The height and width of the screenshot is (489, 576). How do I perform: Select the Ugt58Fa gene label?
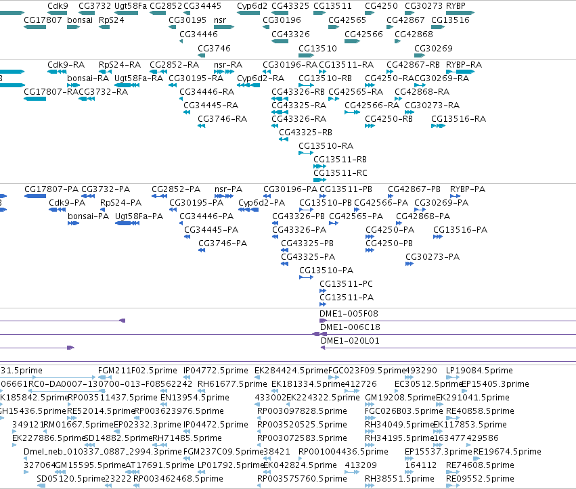pos(131,6)
